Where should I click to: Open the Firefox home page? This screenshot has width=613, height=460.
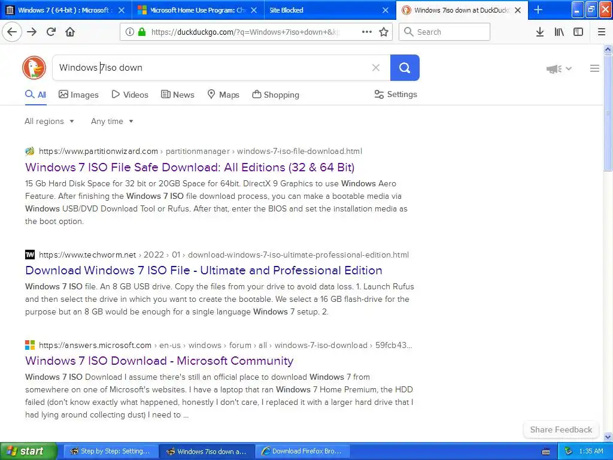[x=70, y=32]
